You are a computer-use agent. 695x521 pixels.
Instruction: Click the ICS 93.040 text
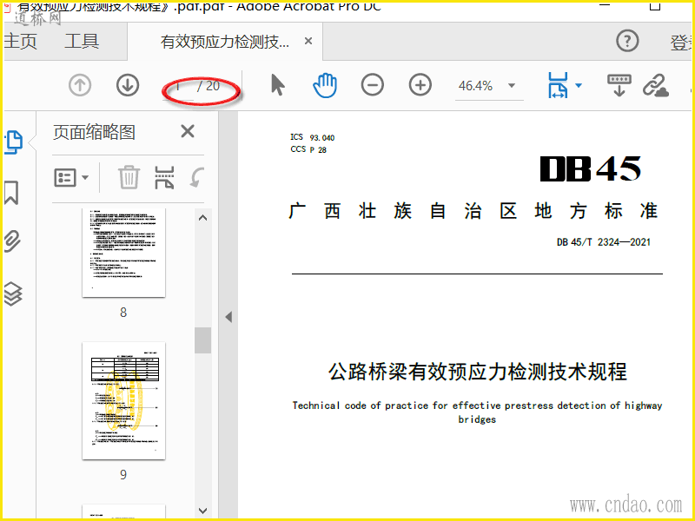[x=312, y=137]
